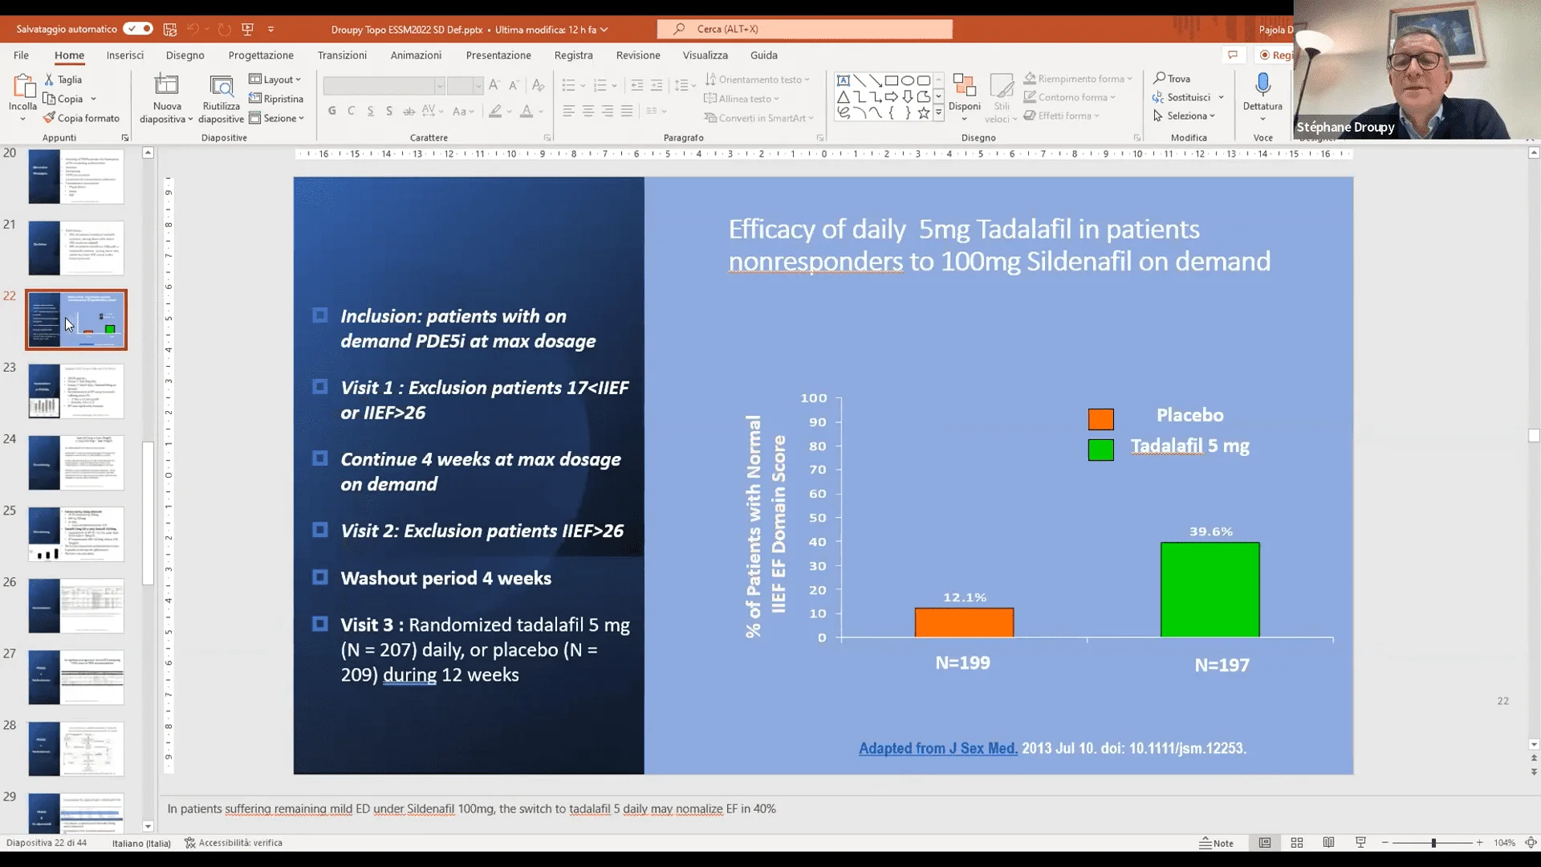Switch to Visualizza tab
Screen dimensions: 1541x867
(705, 55)
